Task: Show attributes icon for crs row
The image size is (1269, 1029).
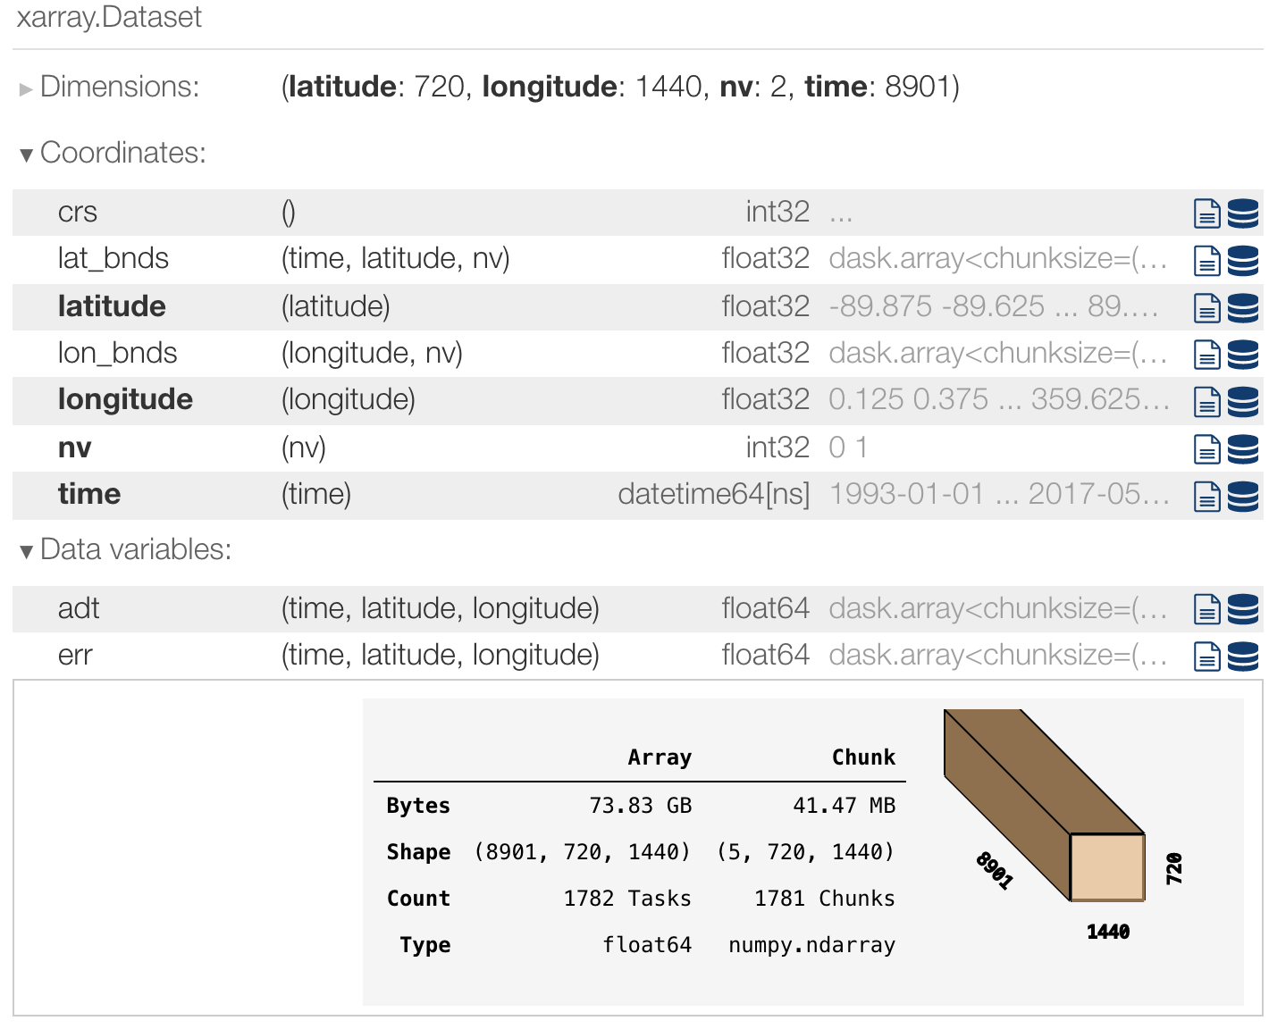Action: 1206,213
